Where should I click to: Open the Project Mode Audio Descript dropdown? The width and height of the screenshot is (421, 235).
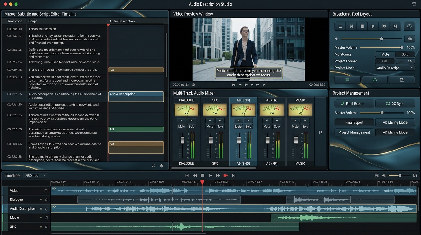click(395, 68)
